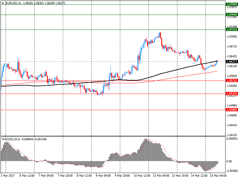
Task: Open the chart menu triangle beside EURUSD,H1
Action: (3, 3)
